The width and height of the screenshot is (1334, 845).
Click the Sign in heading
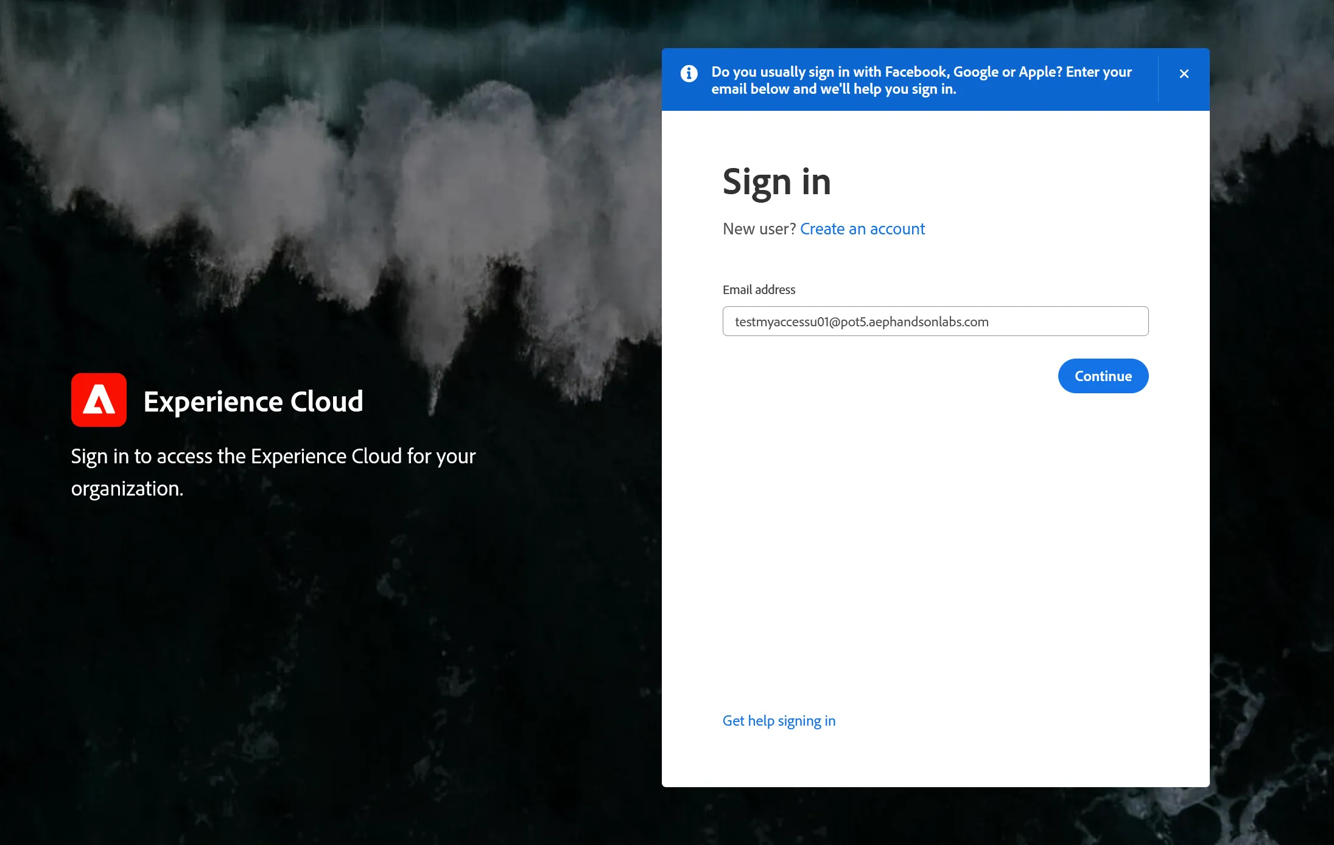tap(776, 181)
